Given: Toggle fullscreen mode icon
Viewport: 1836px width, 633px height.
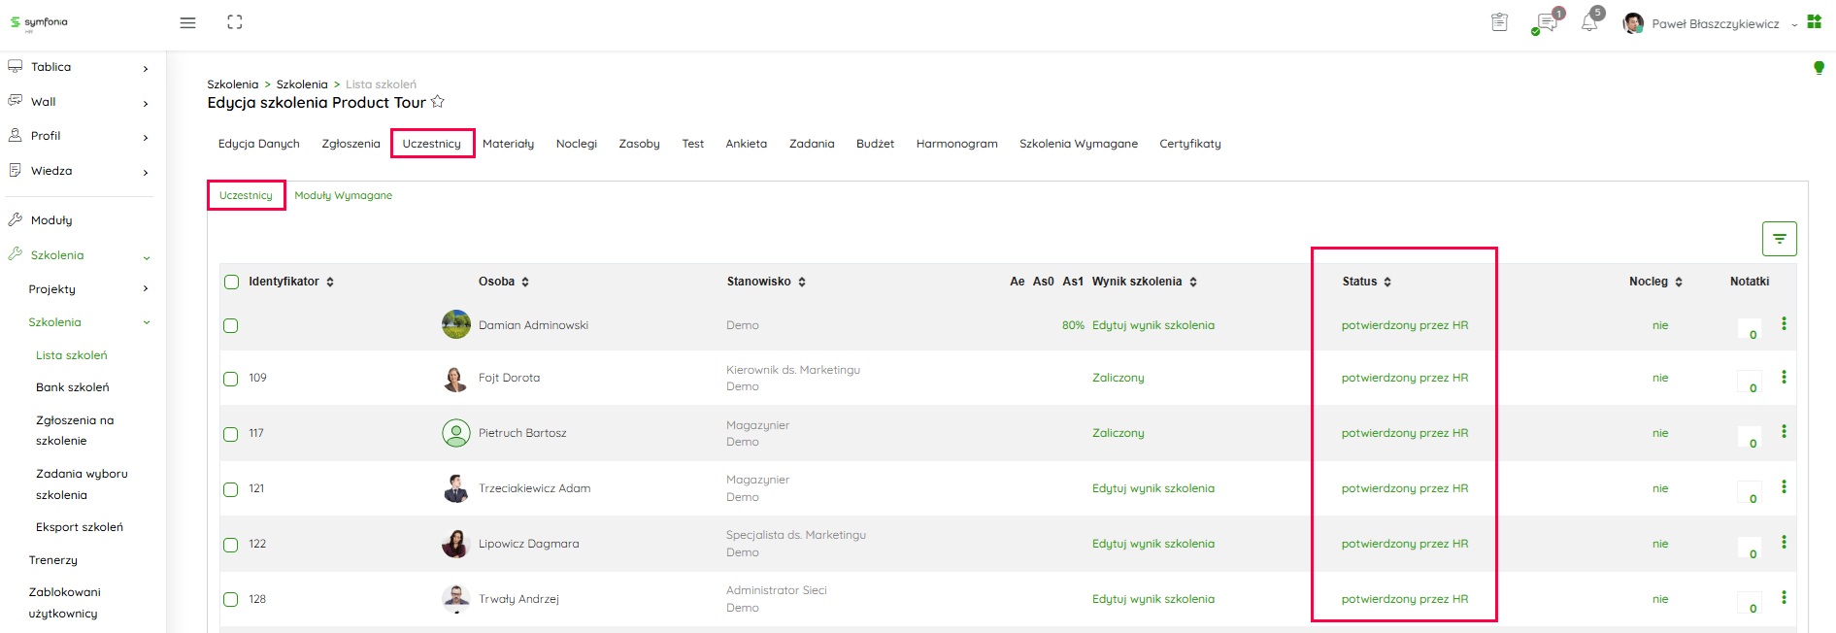Looking at the screenshot, I should point(235,22).
